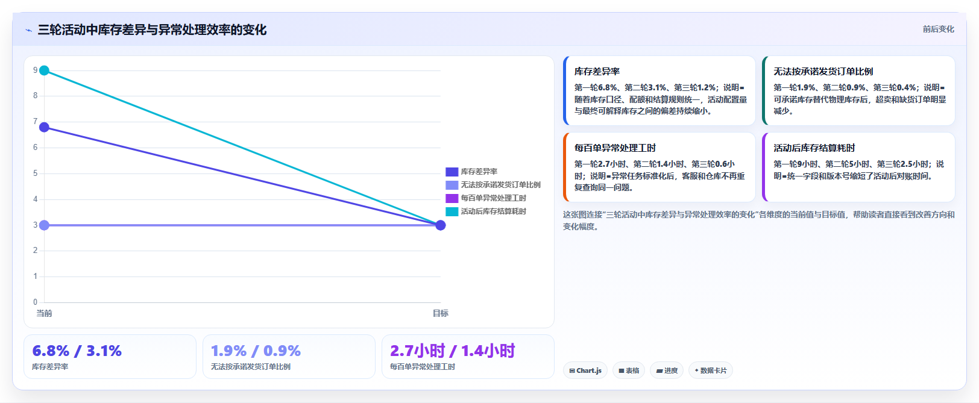This screenshot has width=979, height=403.
Task: Click the 2.7小时 / 1.4小时 stat value
Action: [x=453, y=351]
